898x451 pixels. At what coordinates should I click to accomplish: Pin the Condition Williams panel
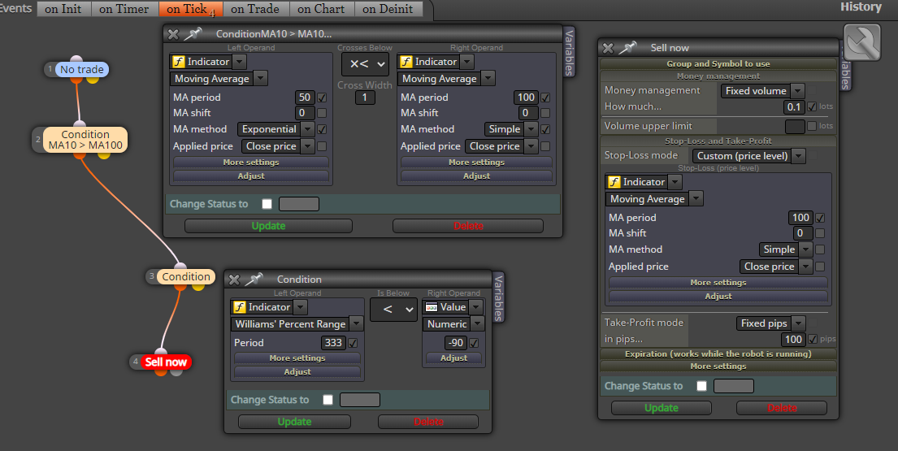pos(254,280)
